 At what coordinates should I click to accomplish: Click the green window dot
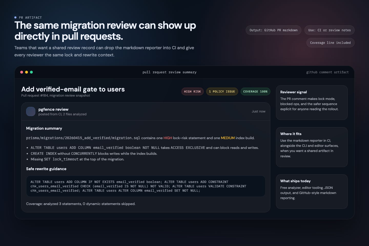point(31,72)
